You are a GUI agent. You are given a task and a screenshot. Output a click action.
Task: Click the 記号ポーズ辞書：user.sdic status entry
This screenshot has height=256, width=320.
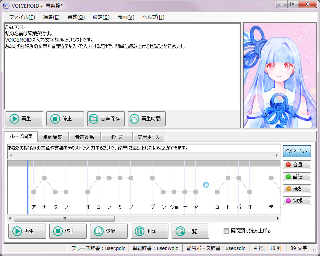pyautogui.click(x=216, y=248)
